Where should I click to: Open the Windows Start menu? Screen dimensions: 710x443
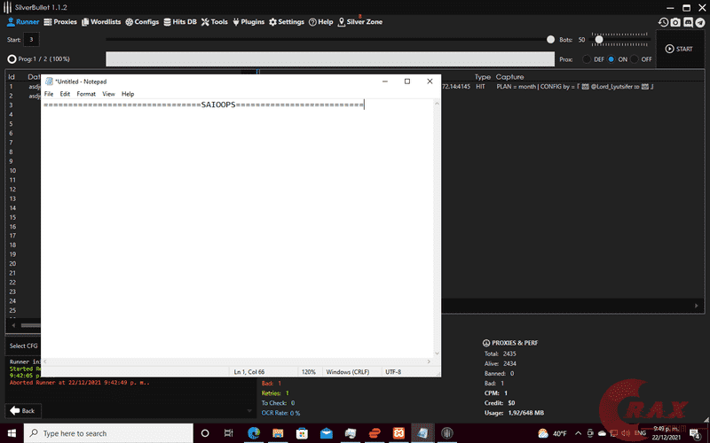[12, 433]
